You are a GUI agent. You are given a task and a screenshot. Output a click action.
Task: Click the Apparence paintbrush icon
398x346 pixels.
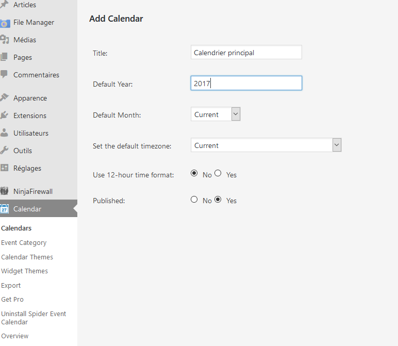(4, 97)
